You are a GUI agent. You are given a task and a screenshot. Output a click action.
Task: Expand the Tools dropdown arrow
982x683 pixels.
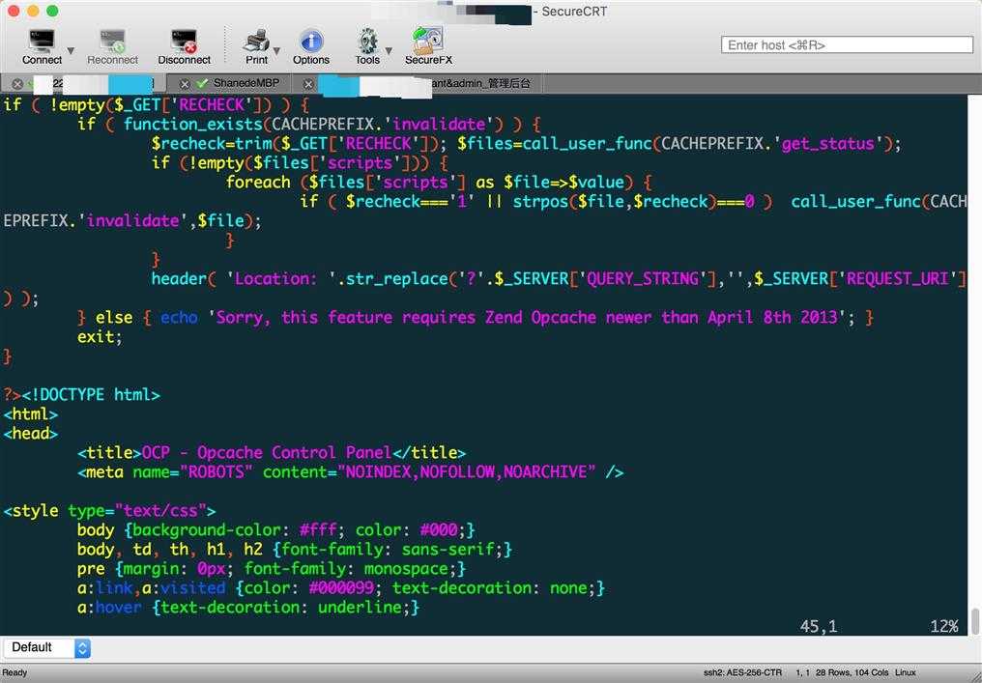pos(389,50)
